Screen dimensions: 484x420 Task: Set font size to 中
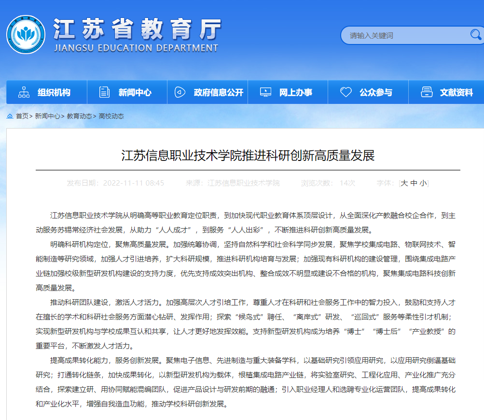click(x=414, y=183)
